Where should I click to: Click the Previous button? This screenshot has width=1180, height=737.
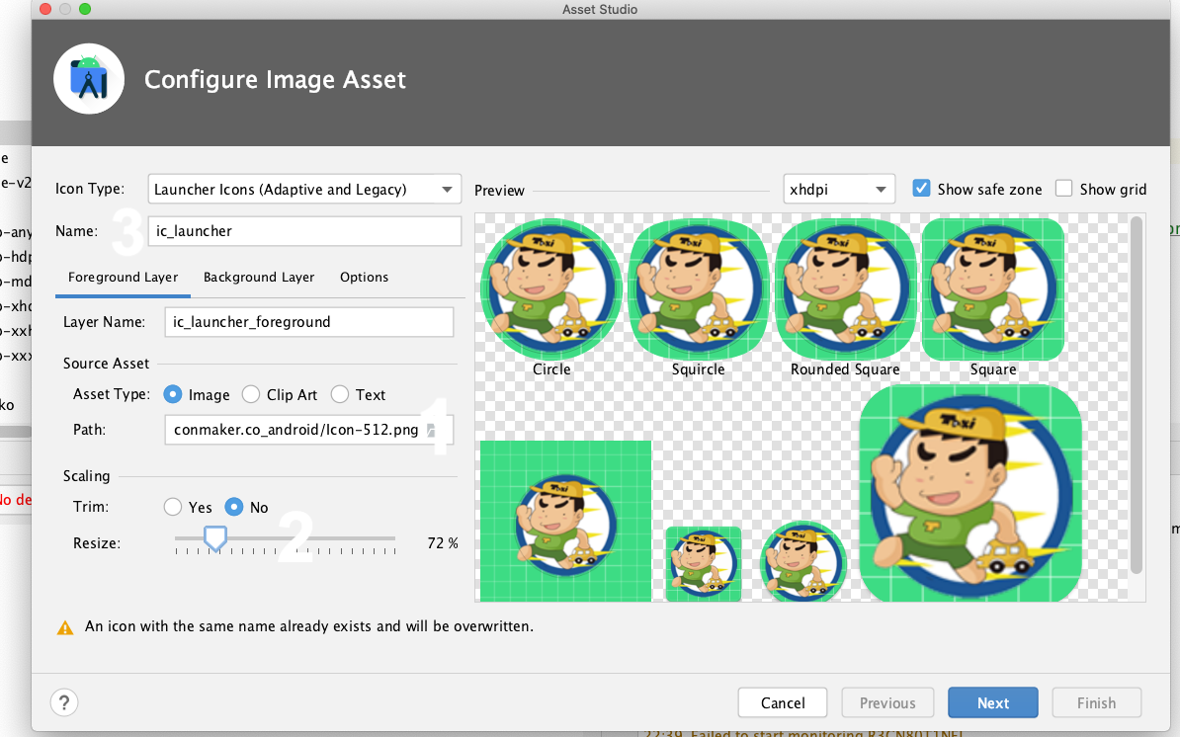coord(887,702)
